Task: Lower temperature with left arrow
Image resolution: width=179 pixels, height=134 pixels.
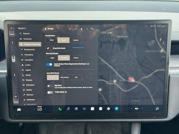Action: click(34, 109)
